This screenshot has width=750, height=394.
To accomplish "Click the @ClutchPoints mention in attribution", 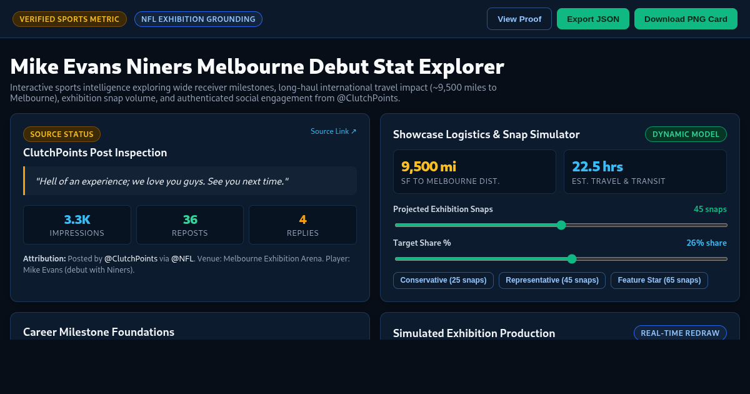I will pos(131,258).
